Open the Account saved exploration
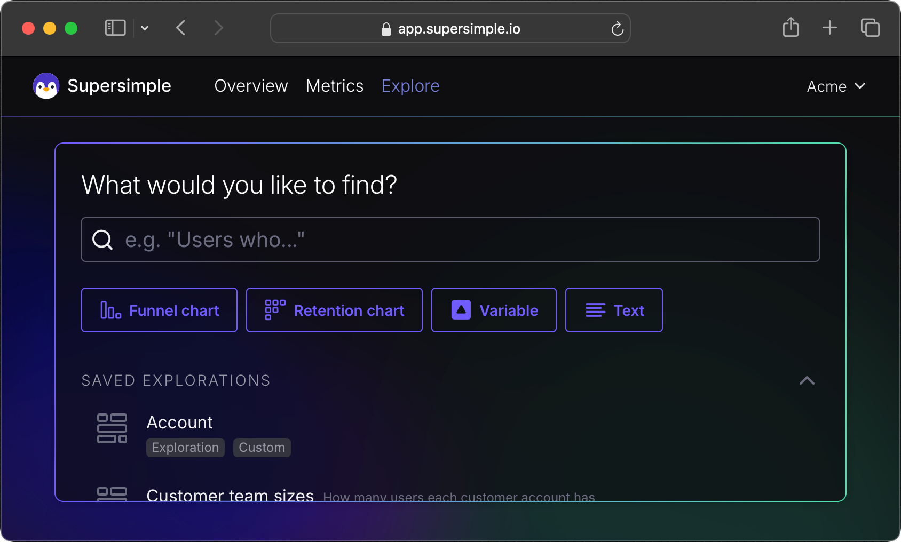The height and width of the screenshot is (542, 901). coord(180,422)
